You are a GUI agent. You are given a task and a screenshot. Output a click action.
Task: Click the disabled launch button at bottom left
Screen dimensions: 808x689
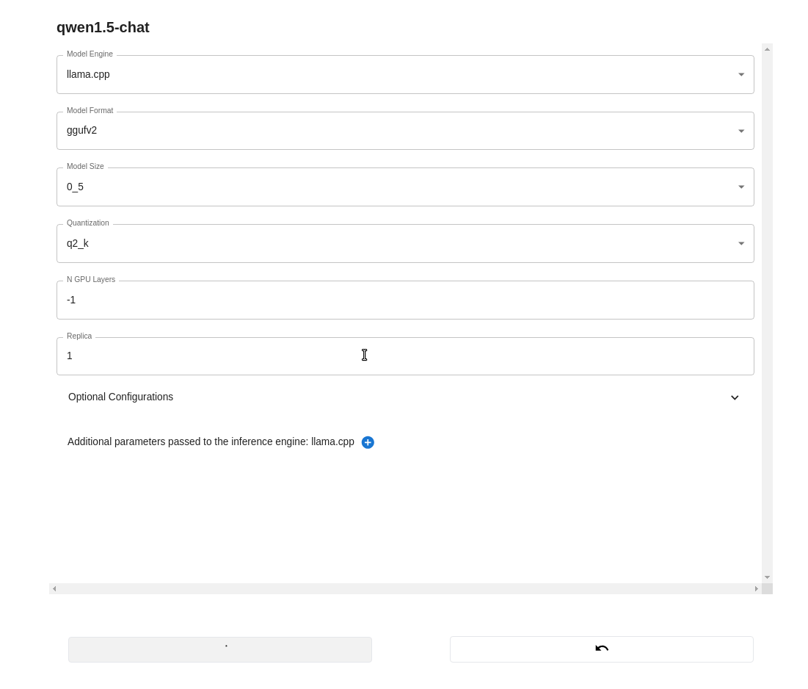point(220,649)
